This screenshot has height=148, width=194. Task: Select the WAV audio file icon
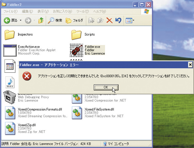tap(10, 82)
